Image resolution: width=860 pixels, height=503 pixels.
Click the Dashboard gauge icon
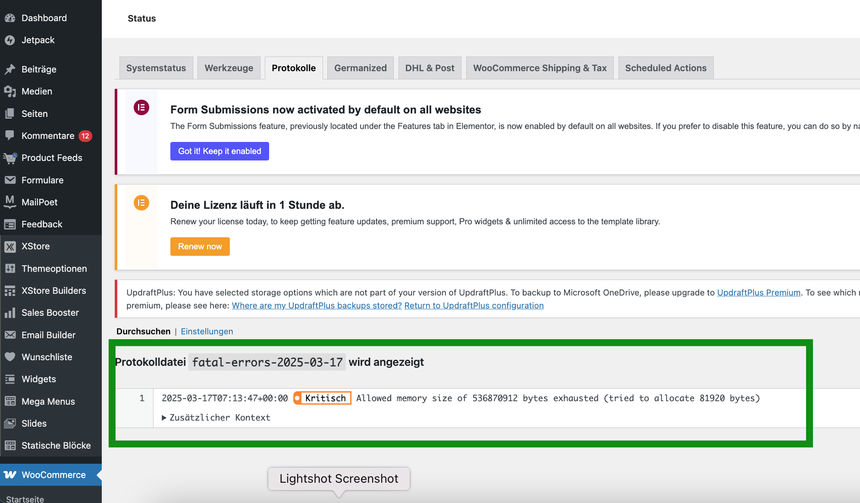(10, 18)
